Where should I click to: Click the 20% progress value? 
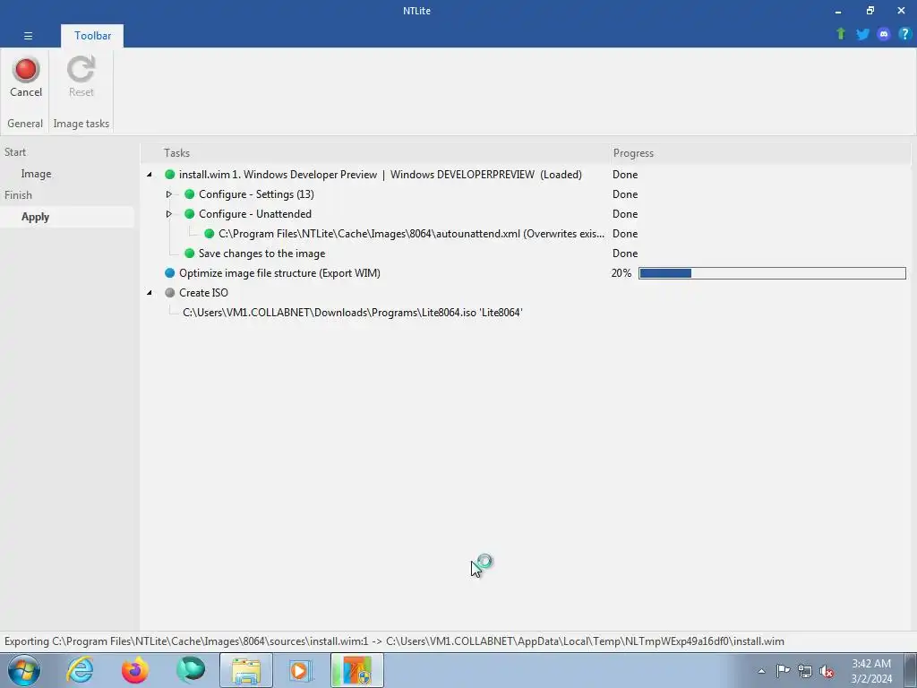(621, 273)
